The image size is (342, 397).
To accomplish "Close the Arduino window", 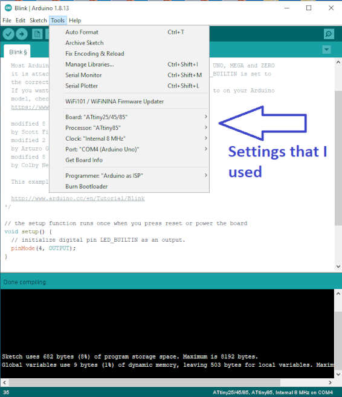I will click(x=331, y=8).
